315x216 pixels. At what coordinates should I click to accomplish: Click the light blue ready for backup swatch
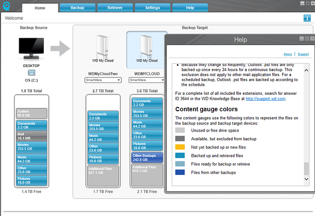click(x=180, y=164)
